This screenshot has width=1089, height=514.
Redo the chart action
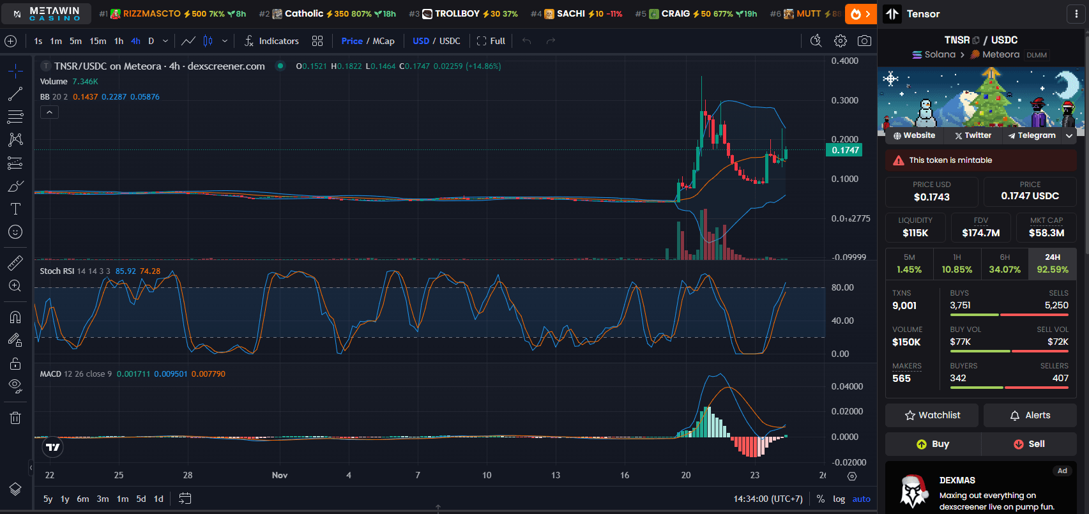pyautogui.click(x=551, y=41)
